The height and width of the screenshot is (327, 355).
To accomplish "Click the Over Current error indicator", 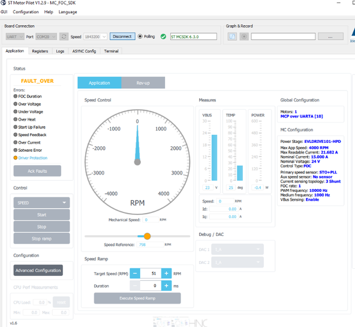I will click(16, 142).
